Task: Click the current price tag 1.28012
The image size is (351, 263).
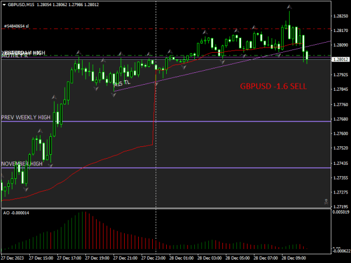Action: pos(340,59)
